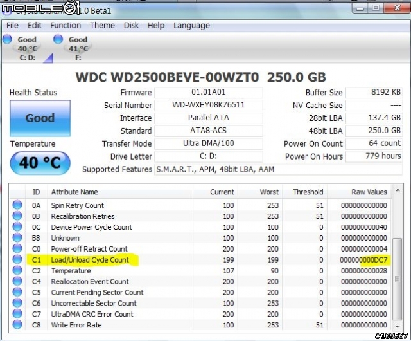Click the Current column header
This screenshot has height=341, width=411.
(216, 192)
